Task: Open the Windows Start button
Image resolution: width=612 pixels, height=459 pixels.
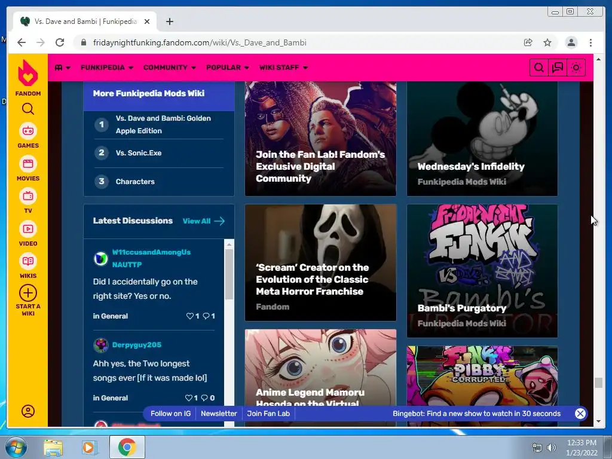Action: [x=16, y=447]
